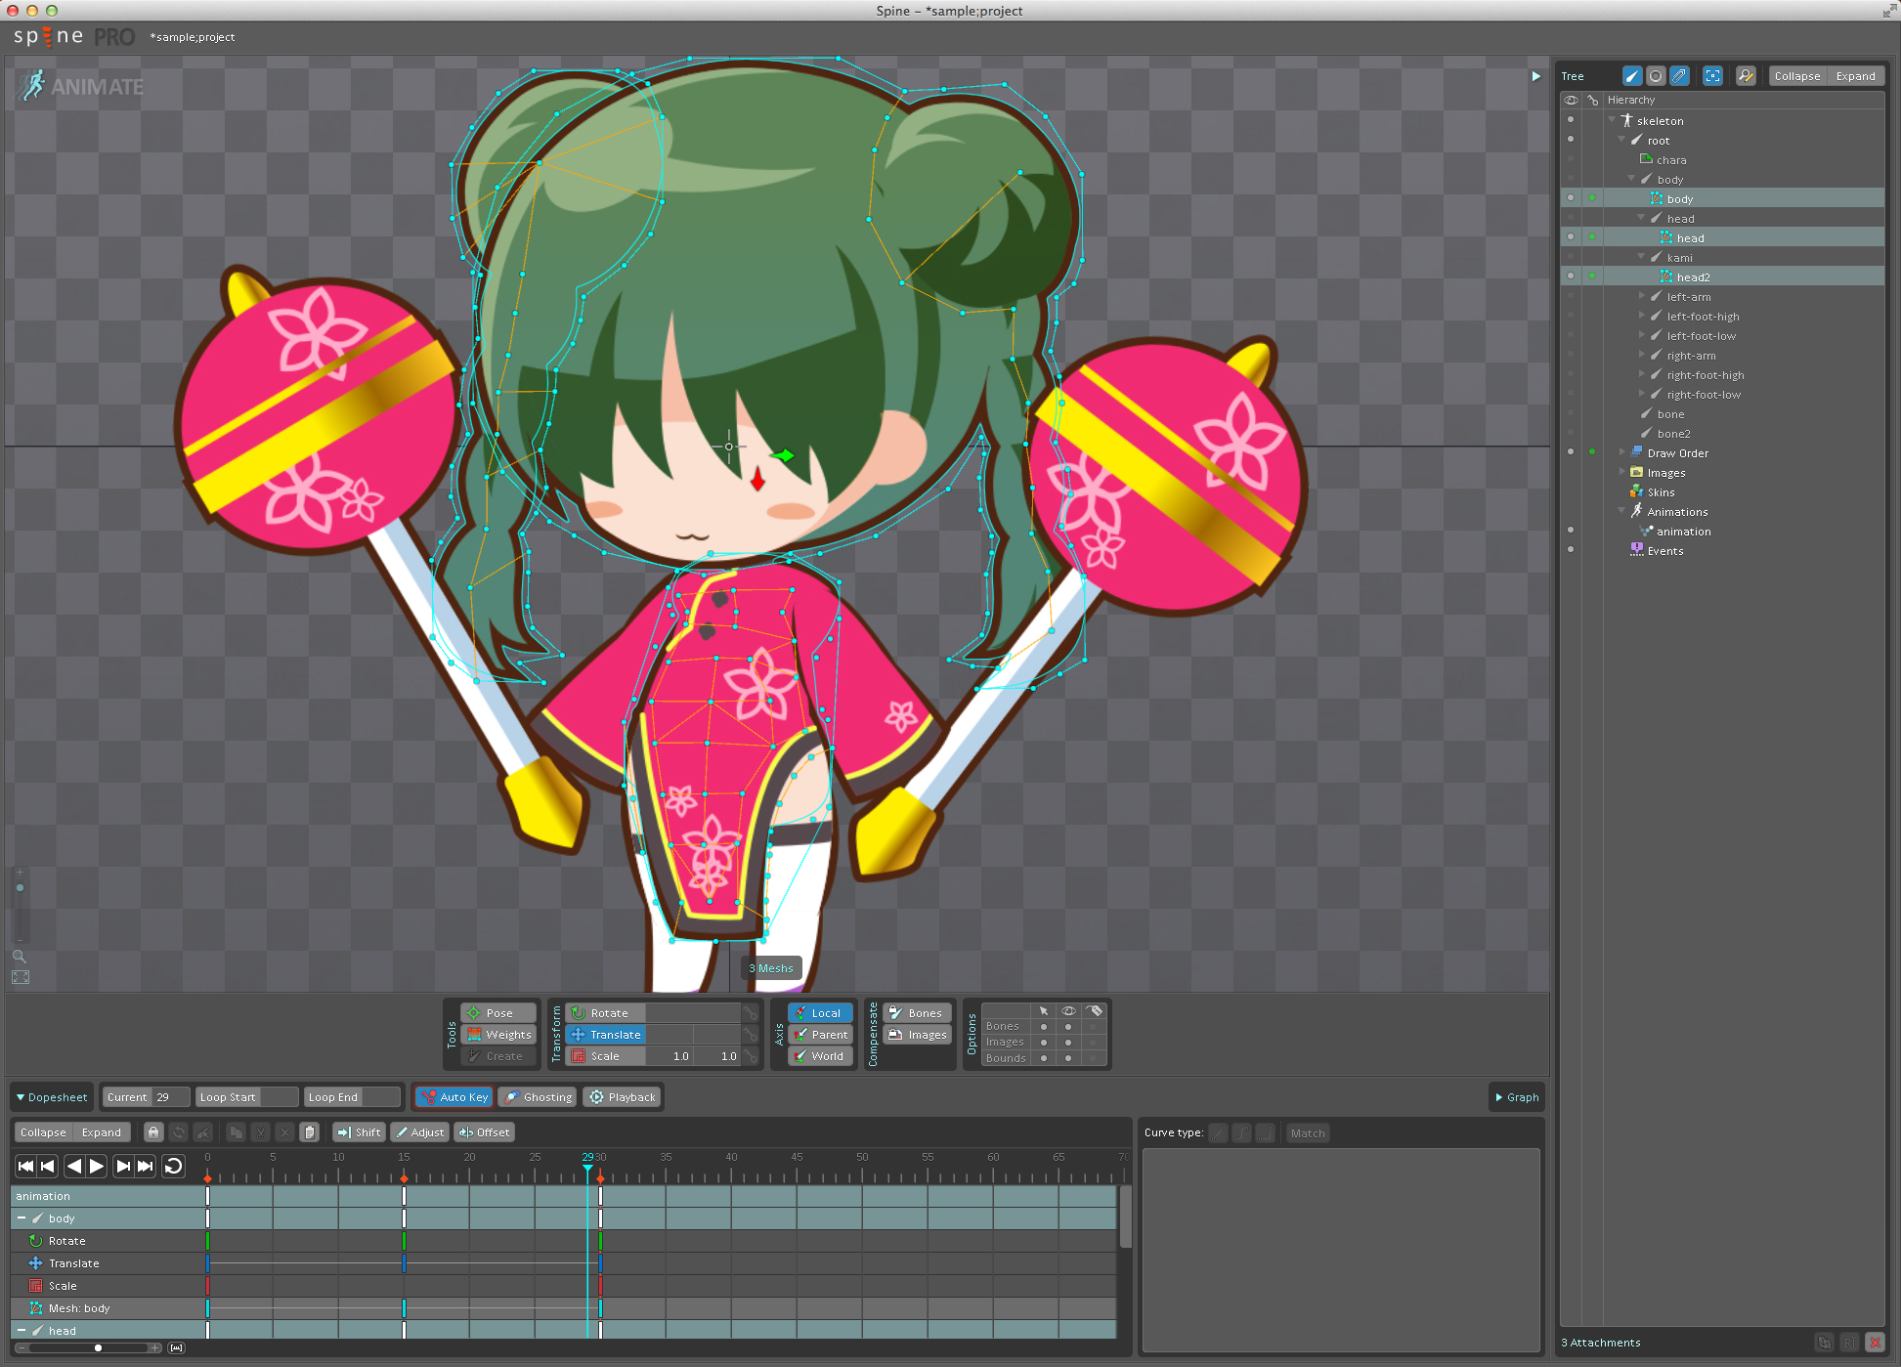Viewport: 1901px width, 1367px height.
Task: Toggle visibility dot for head2 mesh
Action: tap(1571, 277)
